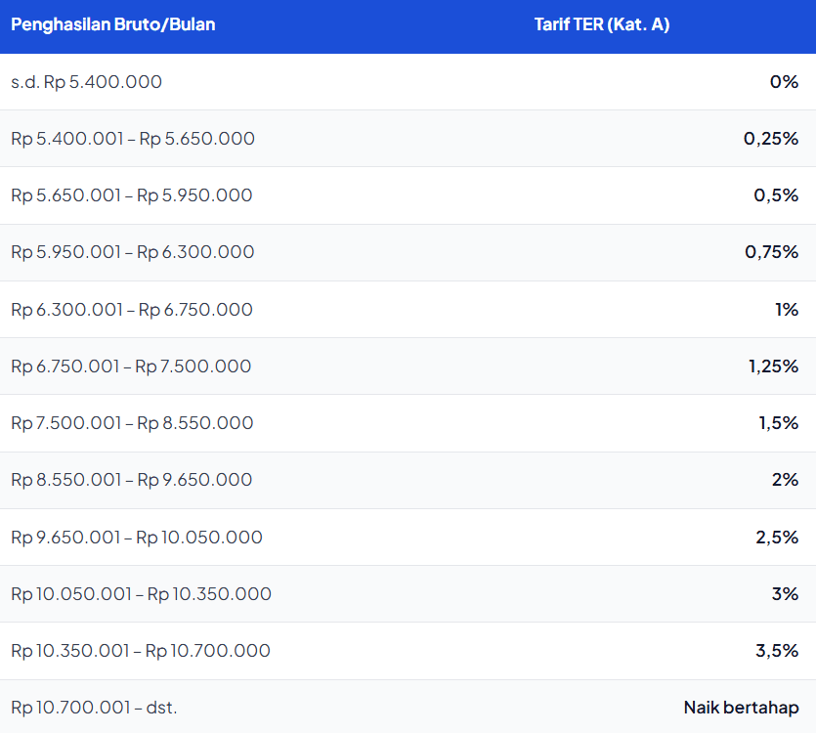
Task: Select the row labeled s.d. Rp 5.400.000
Action: tap(86, 82)
